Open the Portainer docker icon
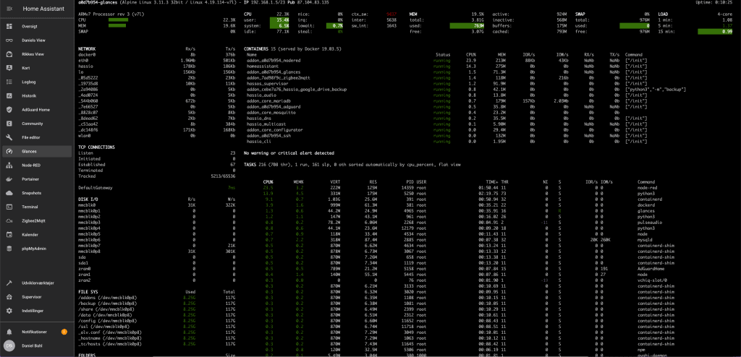The height and width of the screenshot is (357, 741). (9, 179)
